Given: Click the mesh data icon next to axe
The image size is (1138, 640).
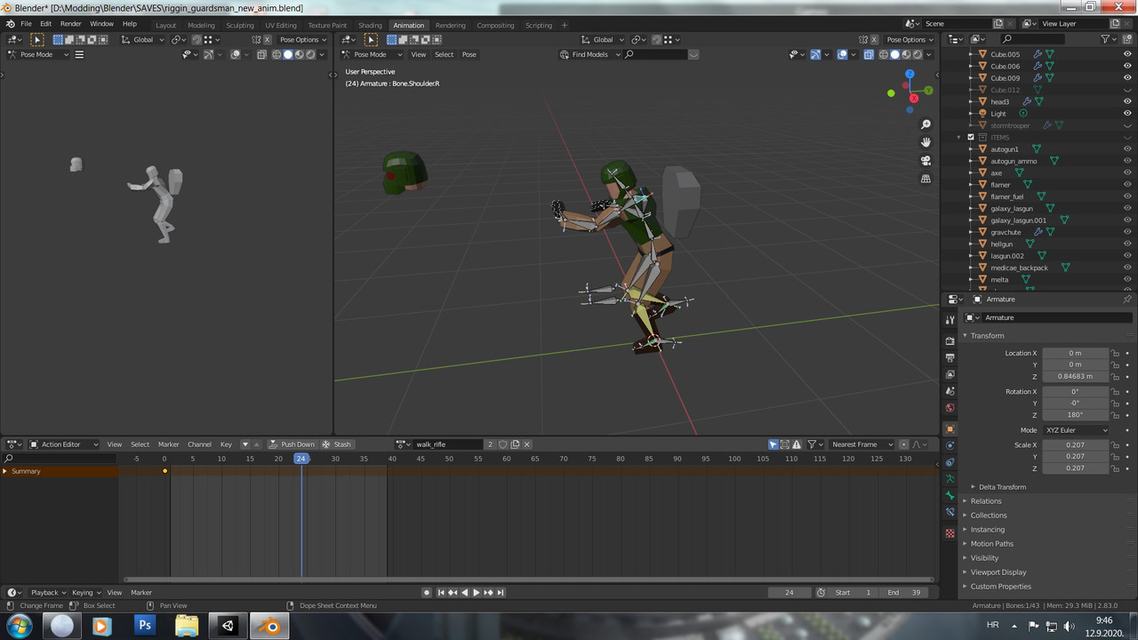Looking at the screenshot, I should click(1019, 172).
